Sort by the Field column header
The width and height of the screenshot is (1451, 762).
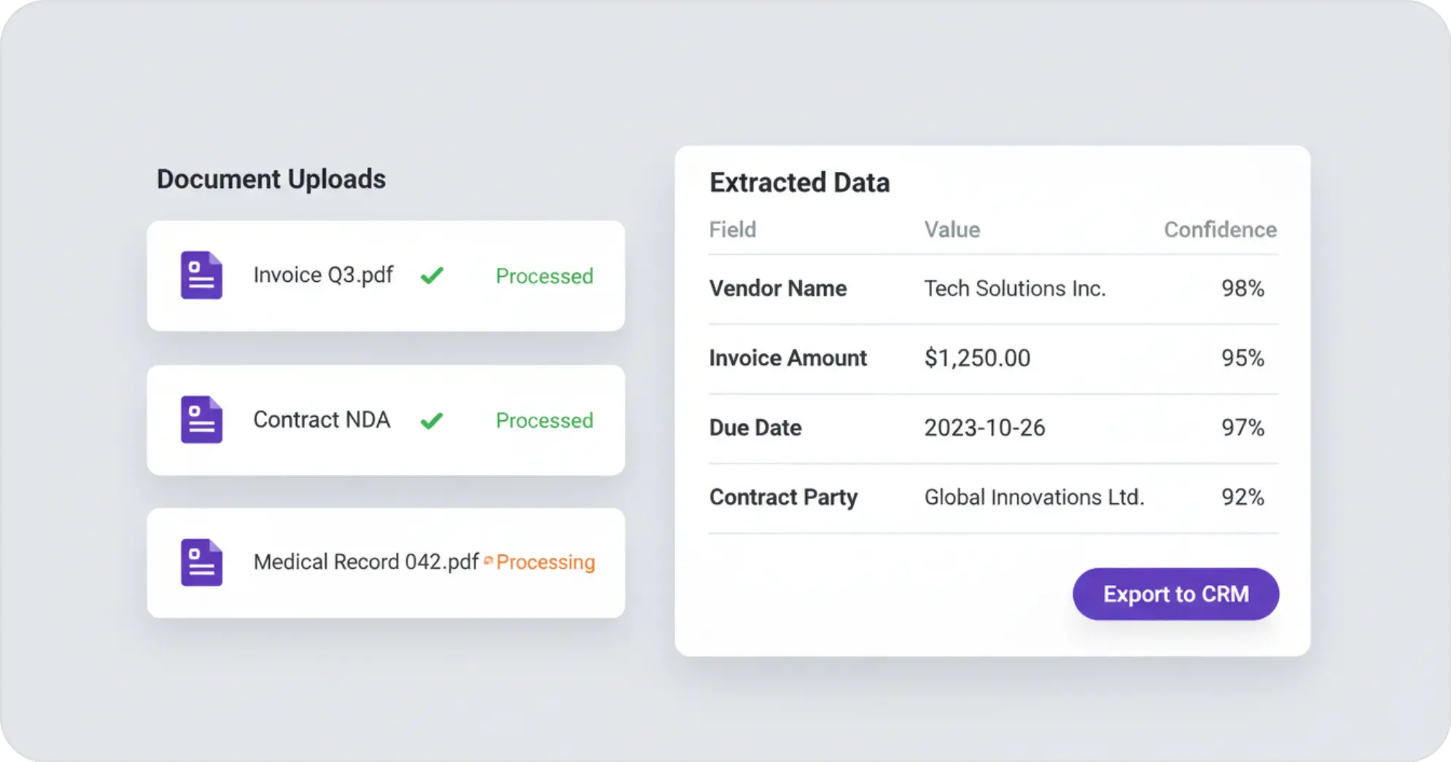click(x=733, y=229)
